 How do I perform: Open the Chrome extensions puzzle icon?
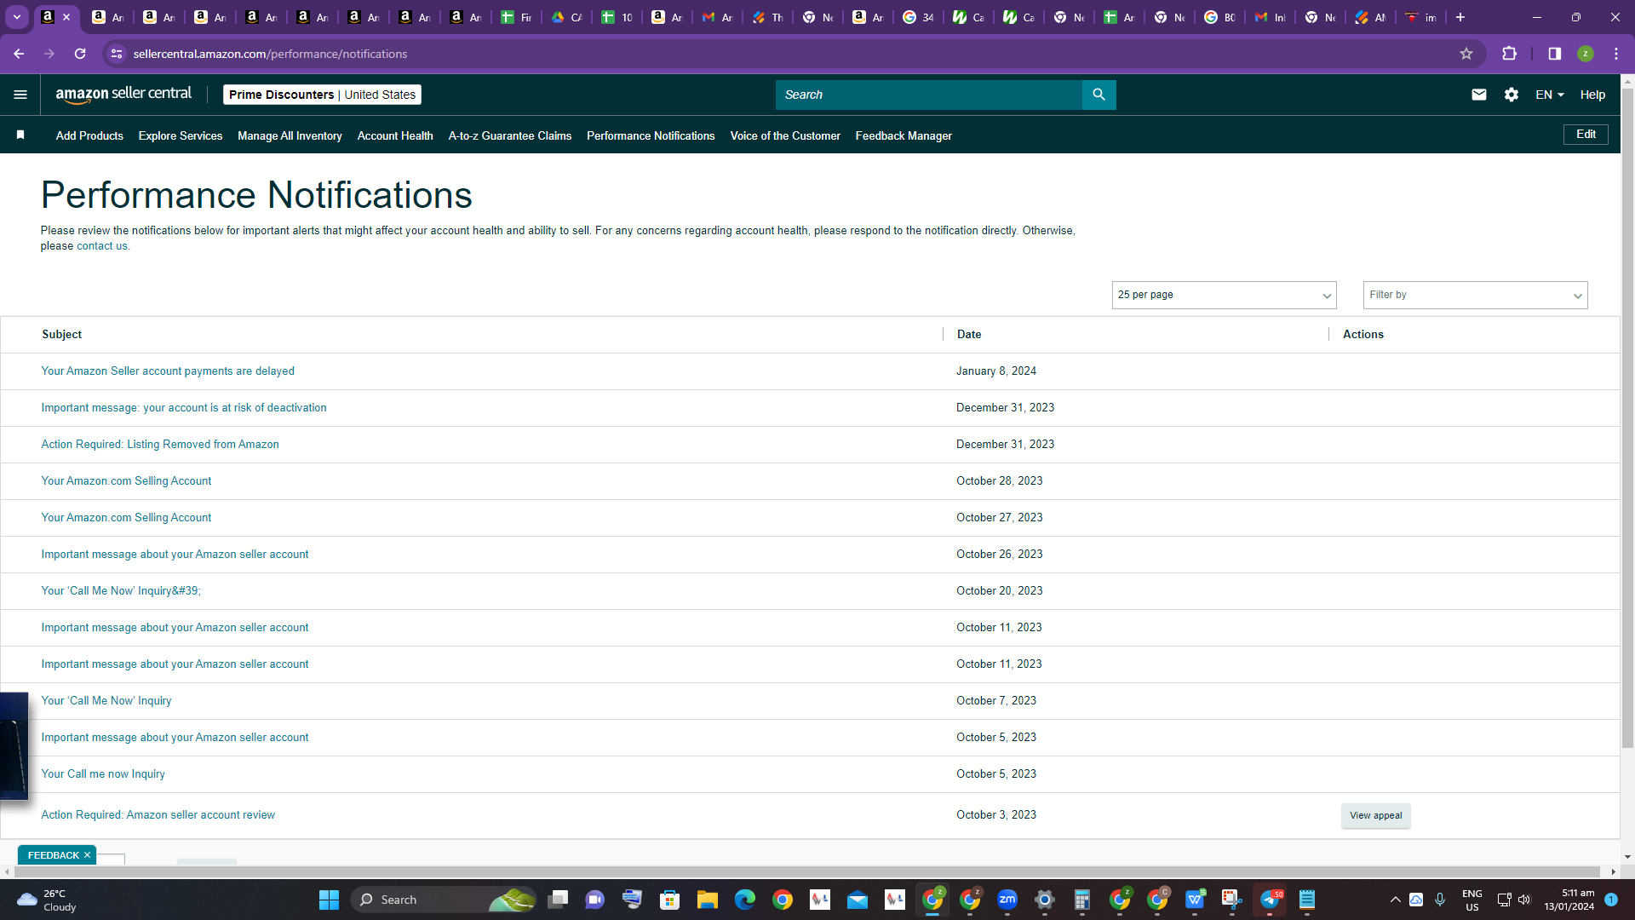coord(1510,54)
